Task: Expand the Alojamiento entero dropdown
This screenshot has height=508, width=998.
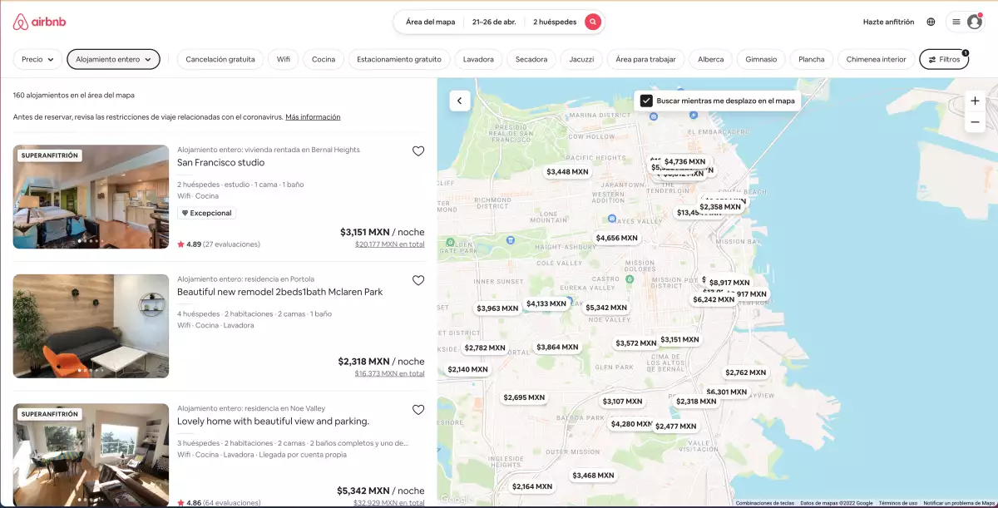Action: point(113,59)
